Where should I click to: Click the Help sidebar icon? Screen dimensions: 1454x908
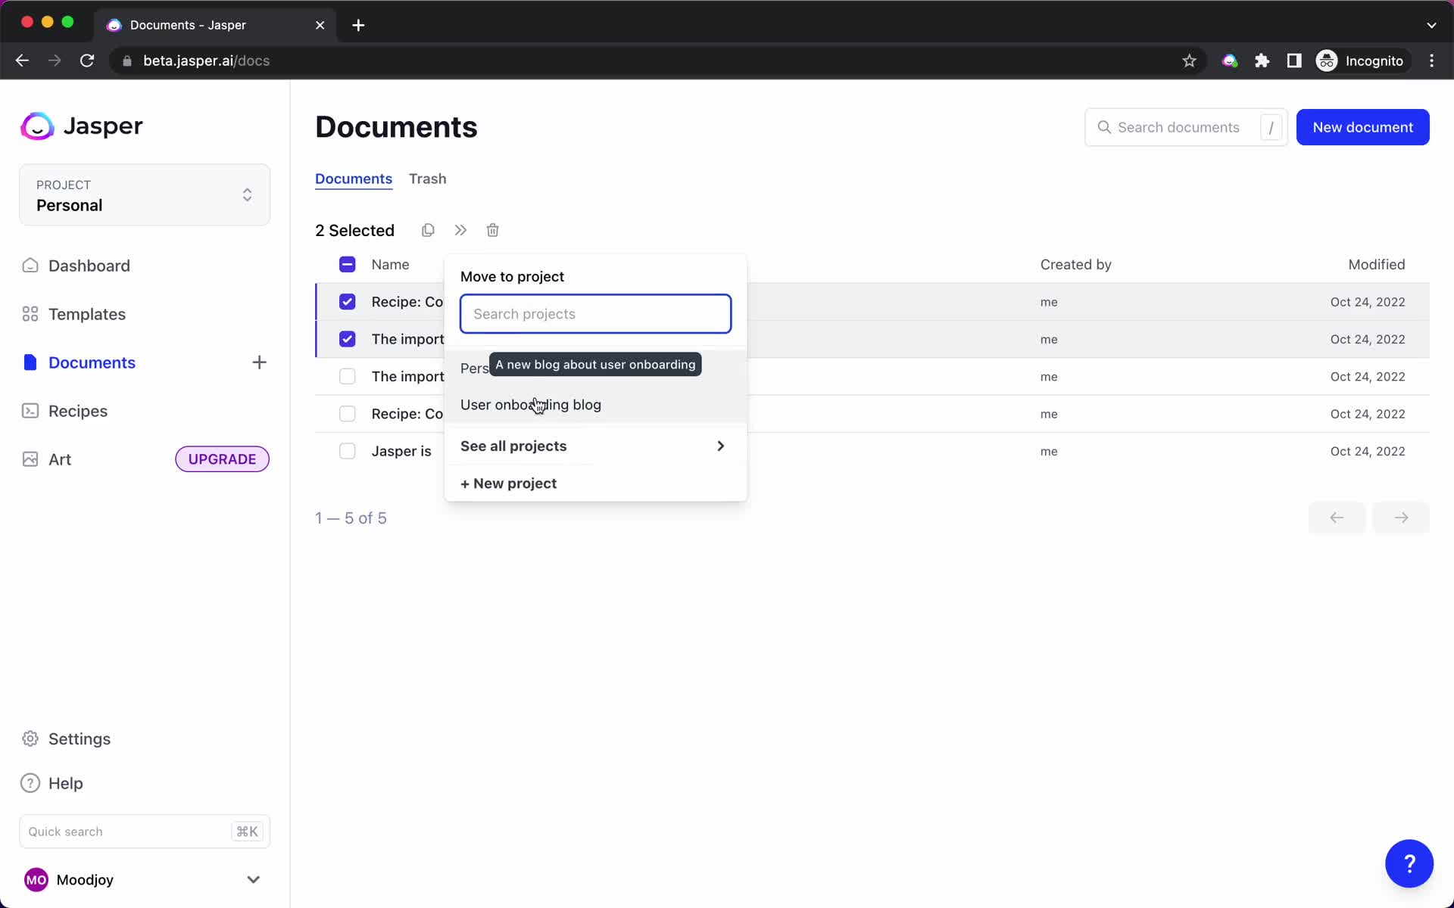click(x=30, y=782)
